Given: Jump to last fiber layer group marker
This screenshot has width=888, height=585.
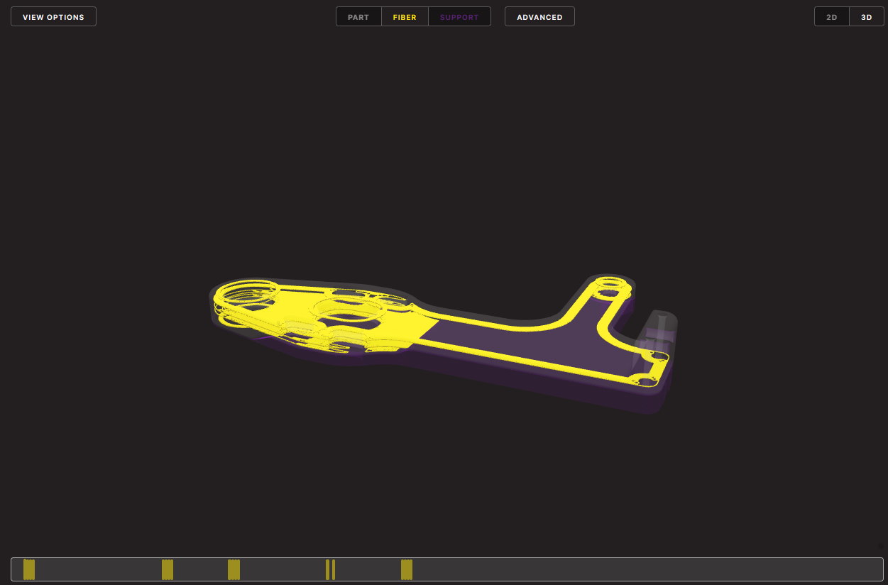Looking at the screenshot, I should [x=407, y=569].
